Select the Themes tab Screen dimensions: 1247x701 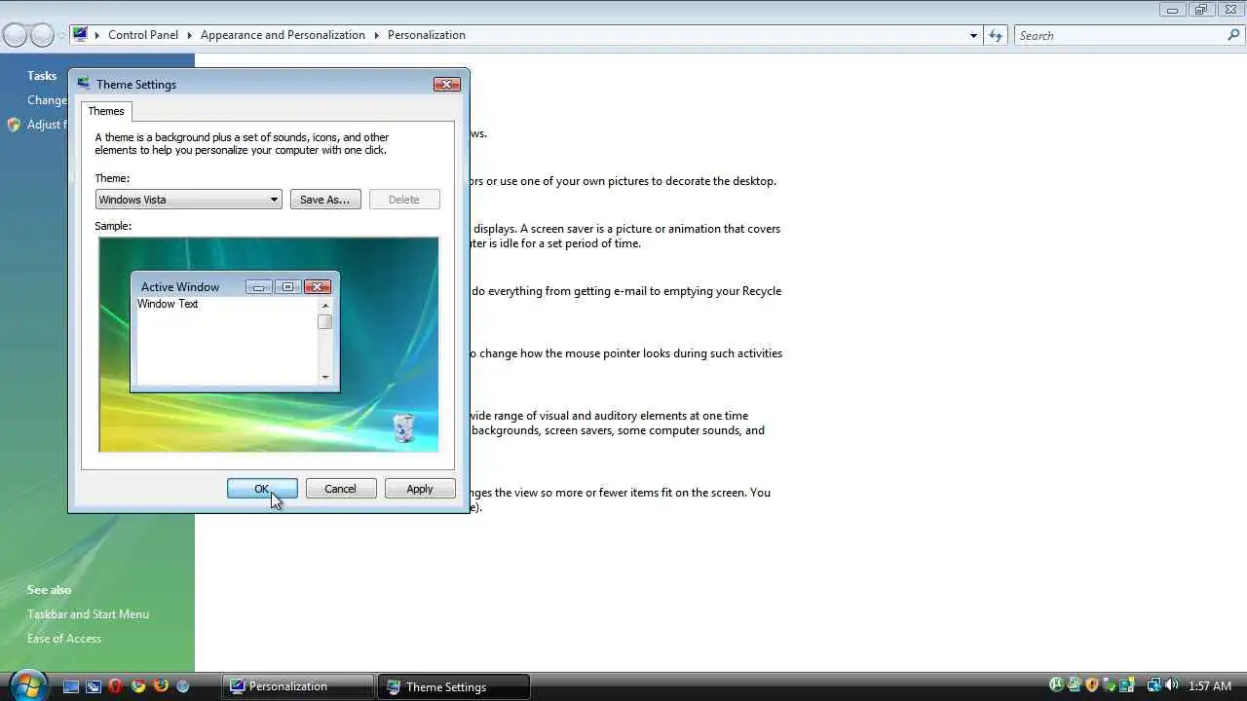coord(106,111)
